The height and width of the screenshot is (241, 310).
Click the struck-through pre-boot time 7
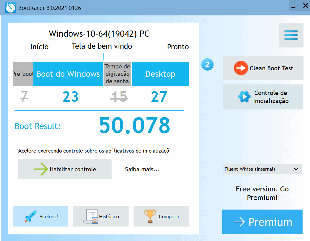pyautogui.click(x=24, y=96)
